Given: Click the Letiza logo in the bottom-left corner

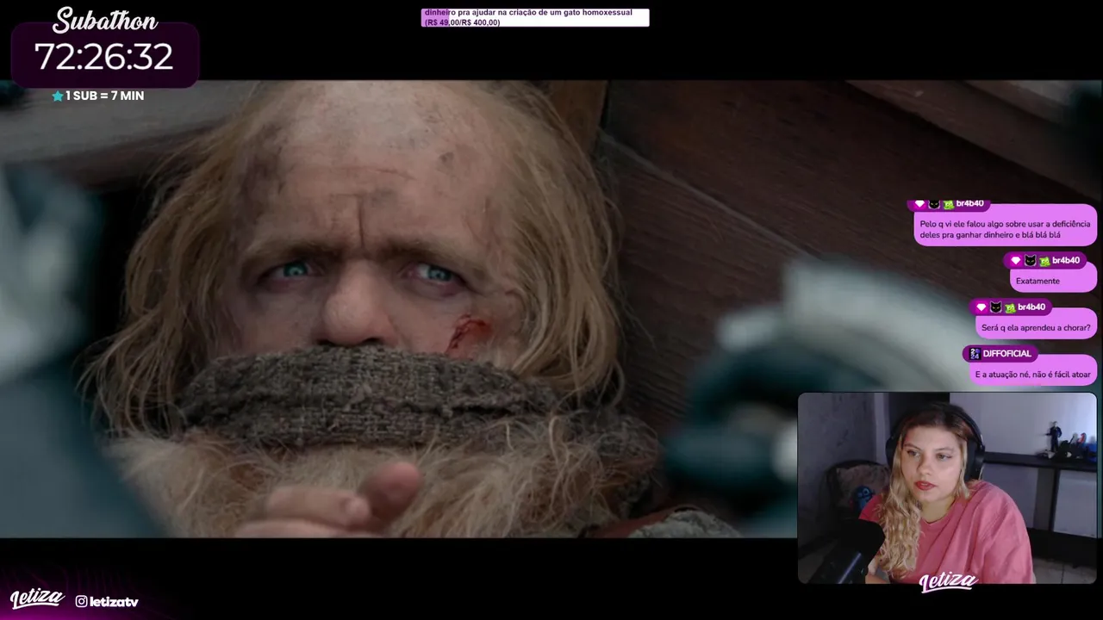Looking at the screenshot, I should point(37,598).
